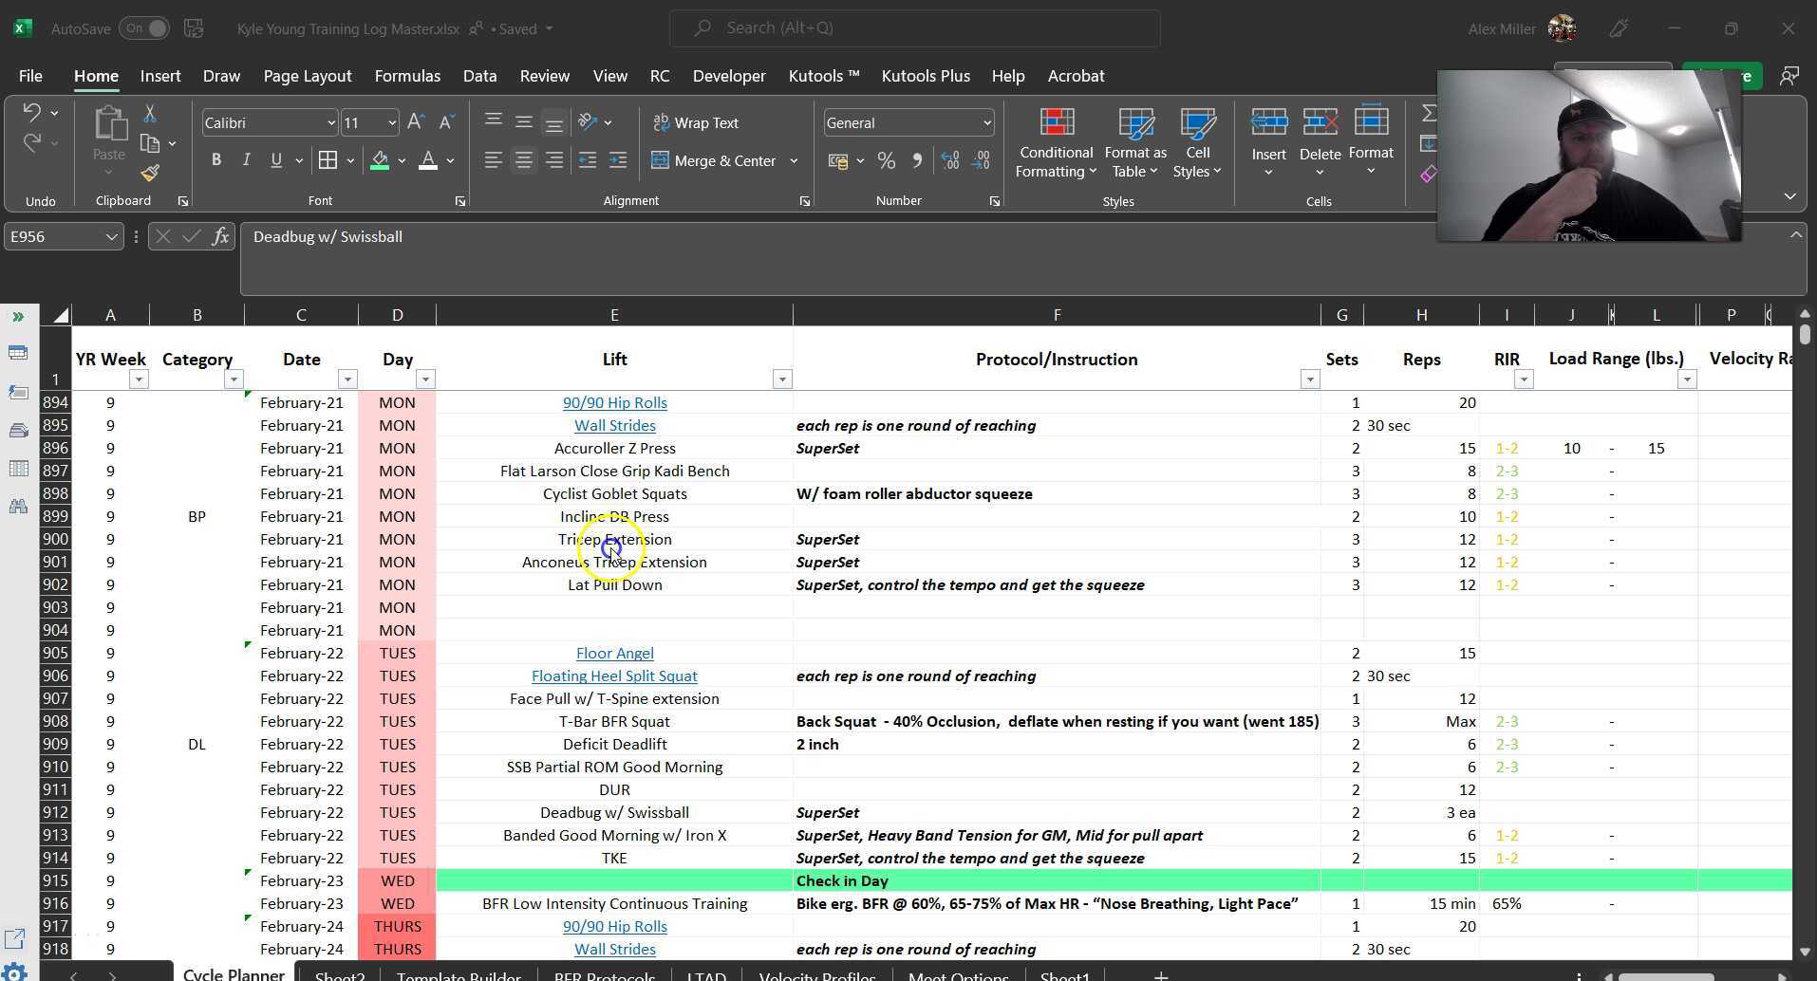The height and width of the screenshot is (981, 1817).
Task: Select Center horizontal alignment icon
Action: 523,160
